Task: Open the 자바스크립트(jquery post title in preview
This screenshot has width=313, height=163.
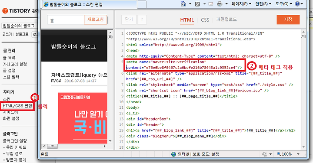Action: tap(79, 75)
